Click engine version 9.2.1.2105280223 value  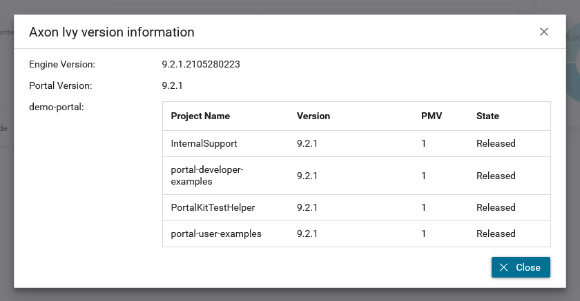[201, 64]
